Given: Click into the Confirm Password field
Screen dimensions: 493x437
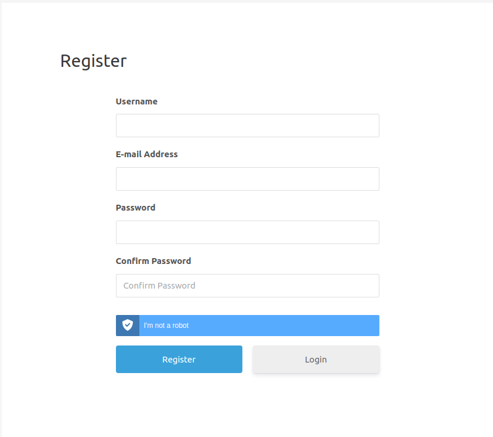Looking at the screenshot, I should (x=247, y=286).
